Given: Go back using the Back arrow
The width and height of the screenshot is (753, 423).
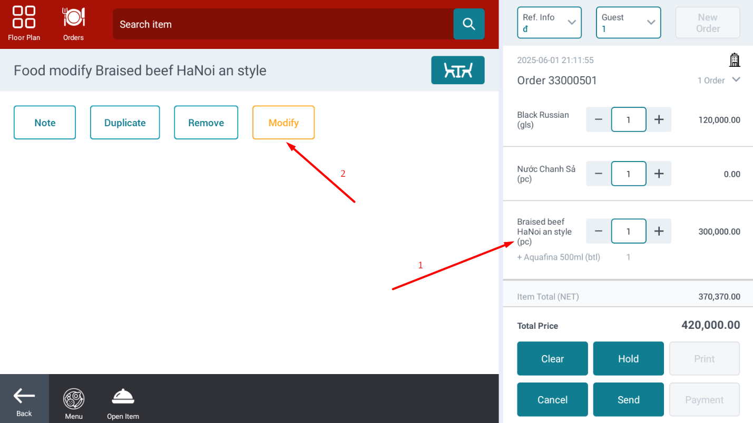Looking at the screenshot, I should tap(24, 399).
